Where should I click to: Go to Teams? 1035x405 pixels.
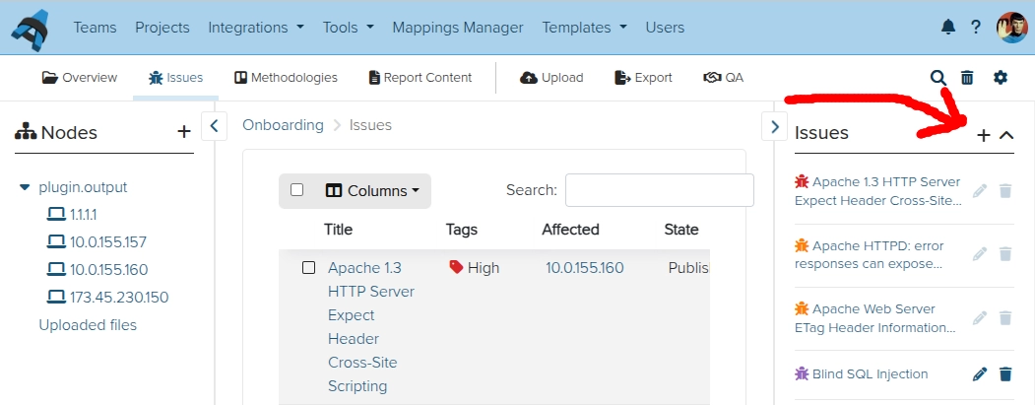tap(96, 28)
